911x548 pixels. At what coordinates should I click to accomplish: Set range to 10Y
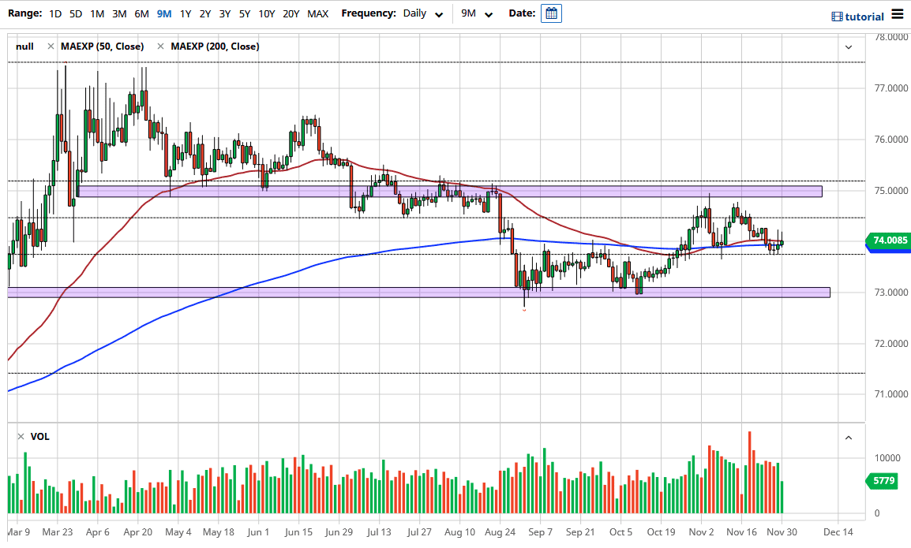click(x=267, y=13)
